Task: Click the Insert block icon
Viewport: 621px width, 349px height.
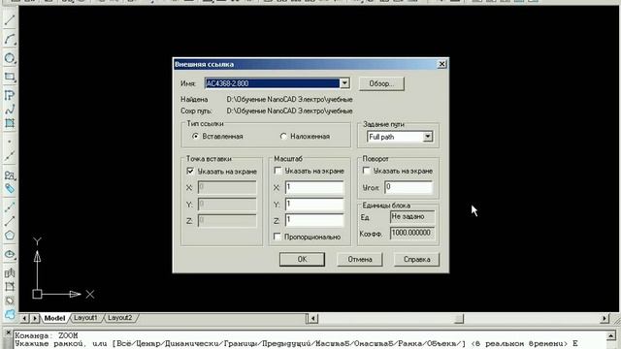Action: click(10, 174)
